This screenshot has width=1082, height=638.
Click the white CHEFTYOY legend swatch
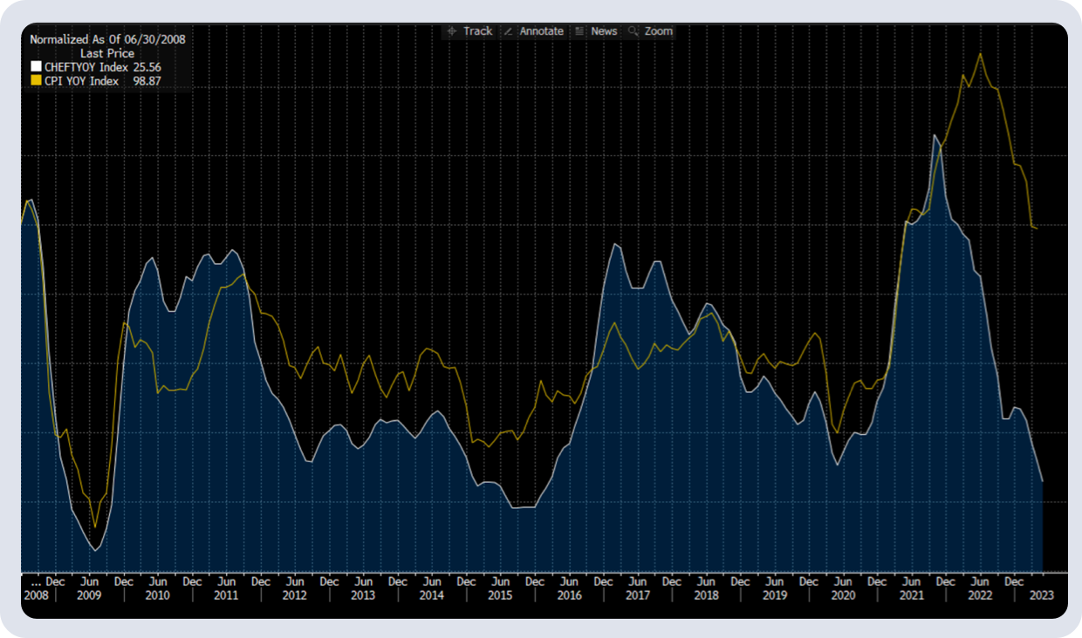tap(36, 67)
